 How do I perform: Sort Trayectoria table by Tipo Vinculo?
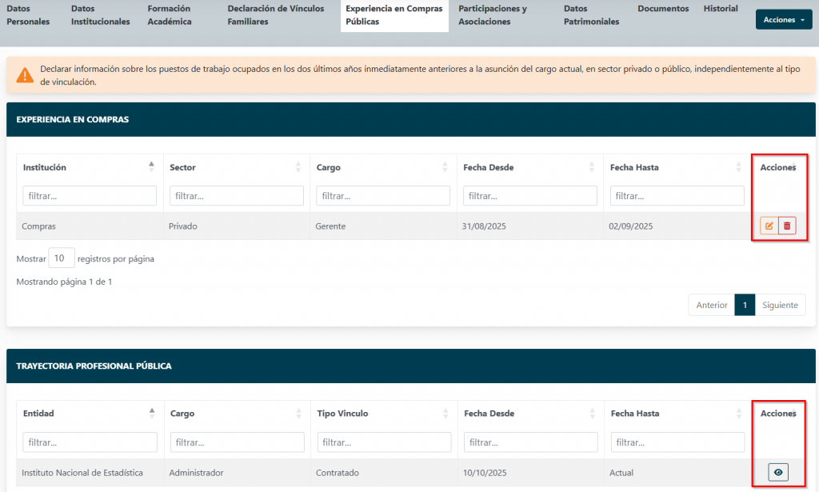click(445, 413)
